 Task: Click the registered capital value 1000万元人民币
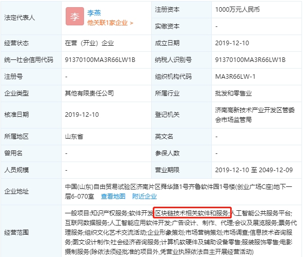[237, 10]
